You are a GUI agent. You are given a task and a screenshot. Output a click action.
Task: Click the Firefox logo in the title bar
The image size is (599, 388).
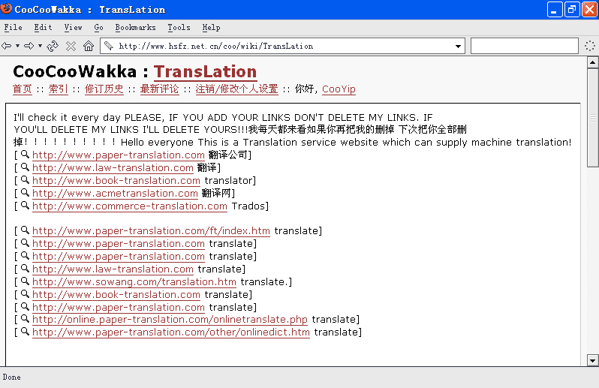coord(6,8)
